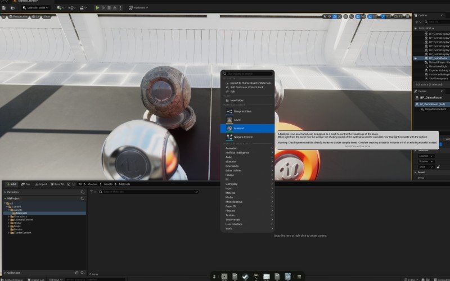Toggle viewport scale snapping
The image size is (450, 281).
click(x=383, y=17)
